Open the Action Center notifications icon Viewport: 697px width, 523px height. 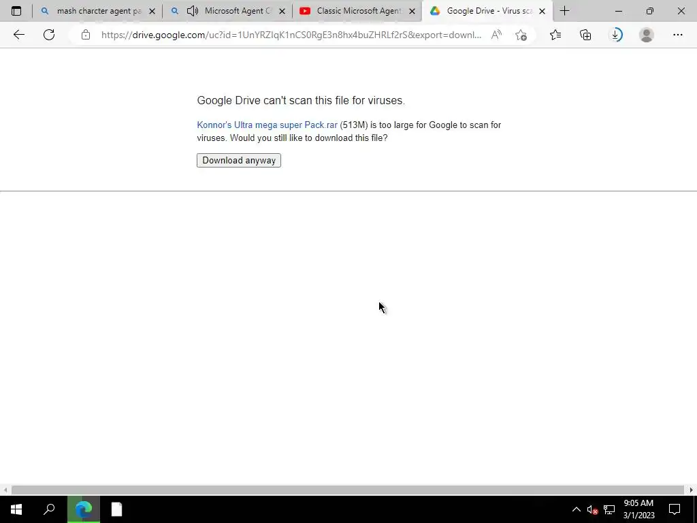[x=675, y=509]
